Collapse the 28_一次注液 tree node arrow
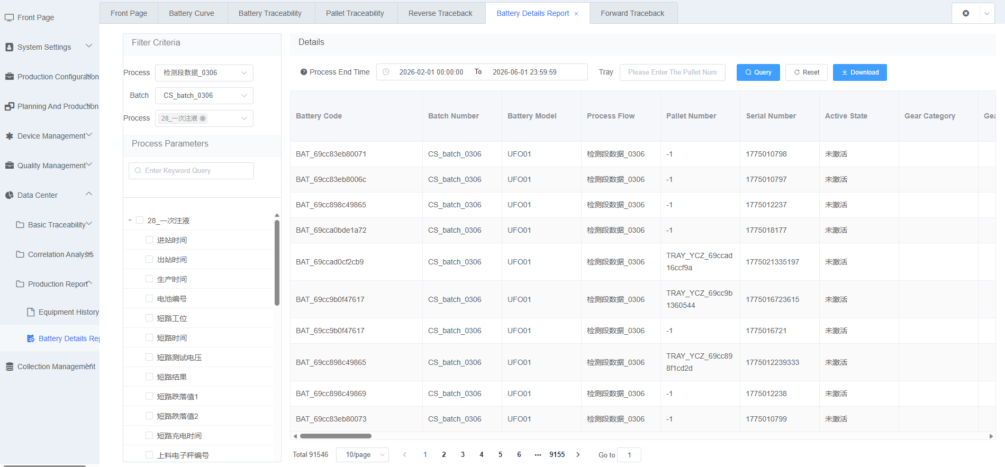 pyautogui.click(x=130, y=221)
